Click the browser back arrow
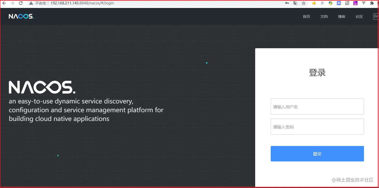Screen dimensions: 379x188 (4, 3)
